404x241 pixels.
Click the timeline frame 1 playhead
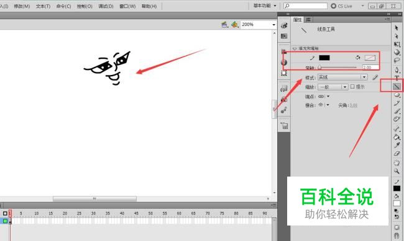pos(10,213)
